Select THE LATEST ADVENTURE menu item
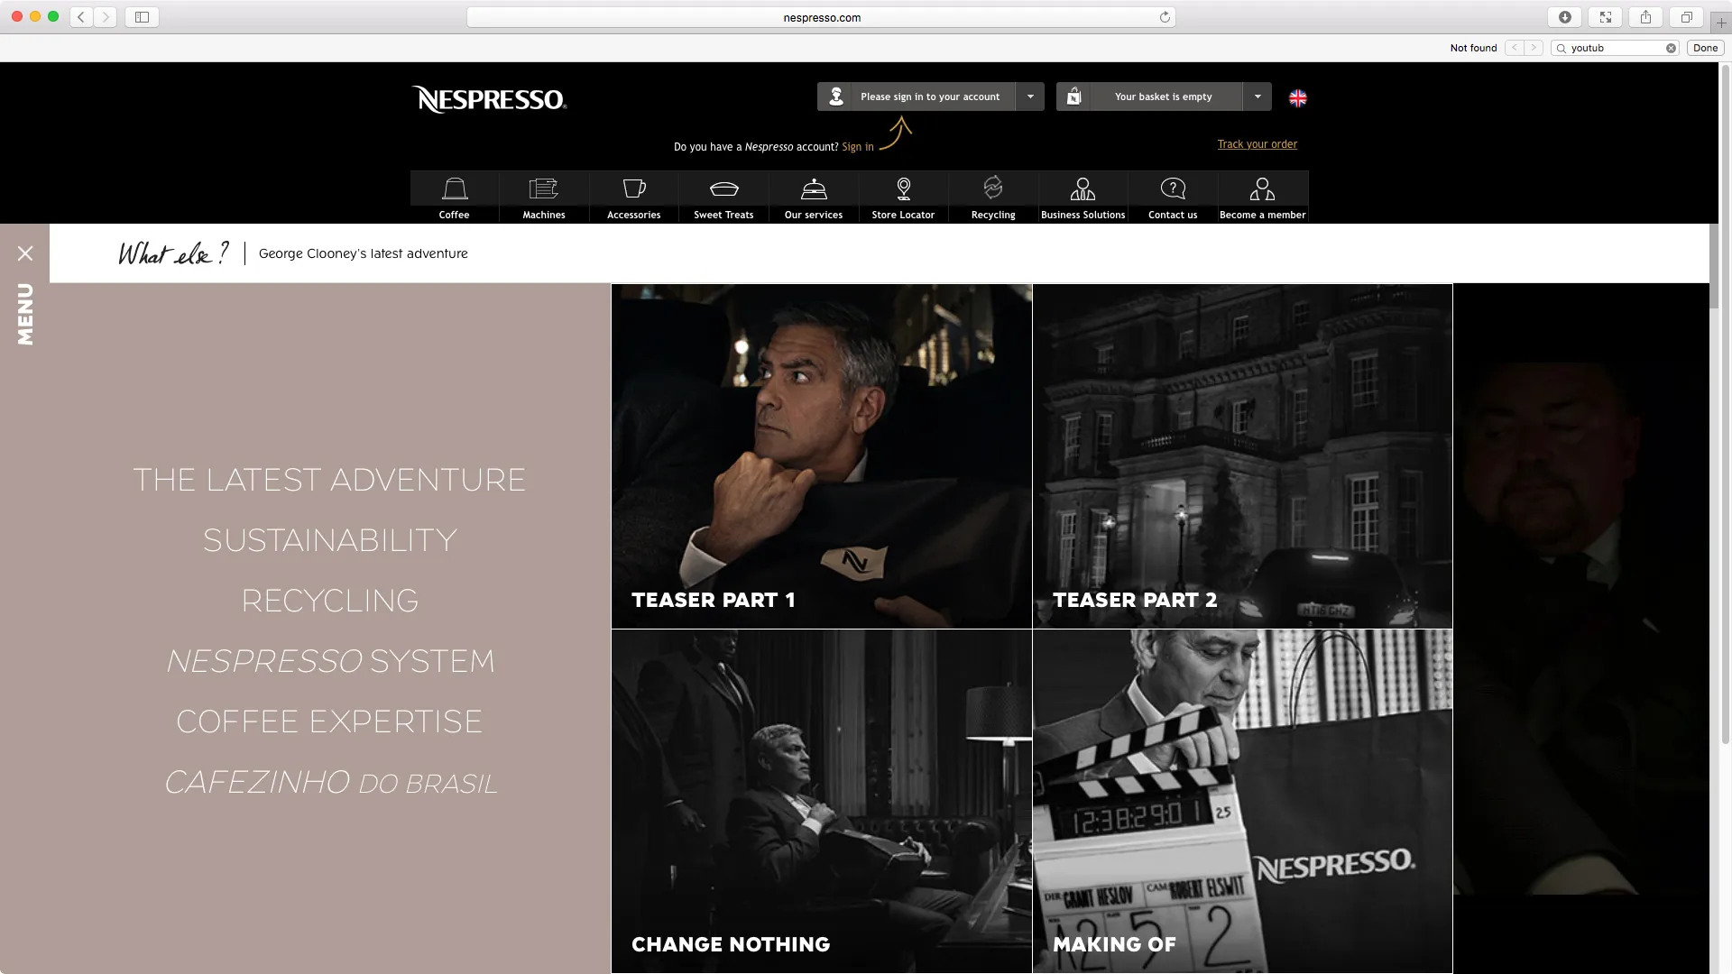 tap(329, 480)
